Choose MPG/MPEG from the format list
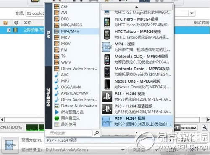 pyautogui.click(x=76, y=25)
